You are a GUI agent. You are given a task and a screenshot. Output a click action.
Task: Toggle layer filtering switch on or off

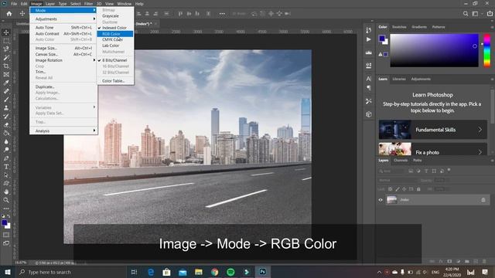449,170
